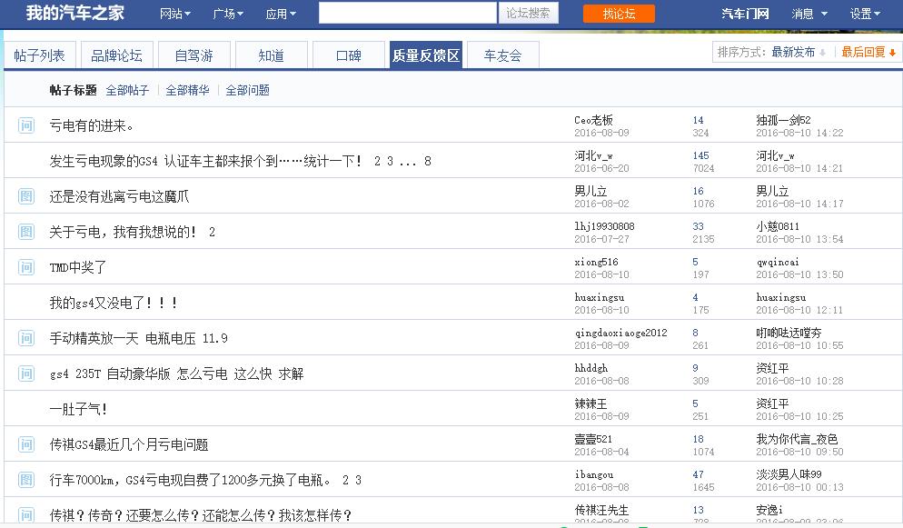Open post 传祺GS4最近几个月亏电问题

128,444
